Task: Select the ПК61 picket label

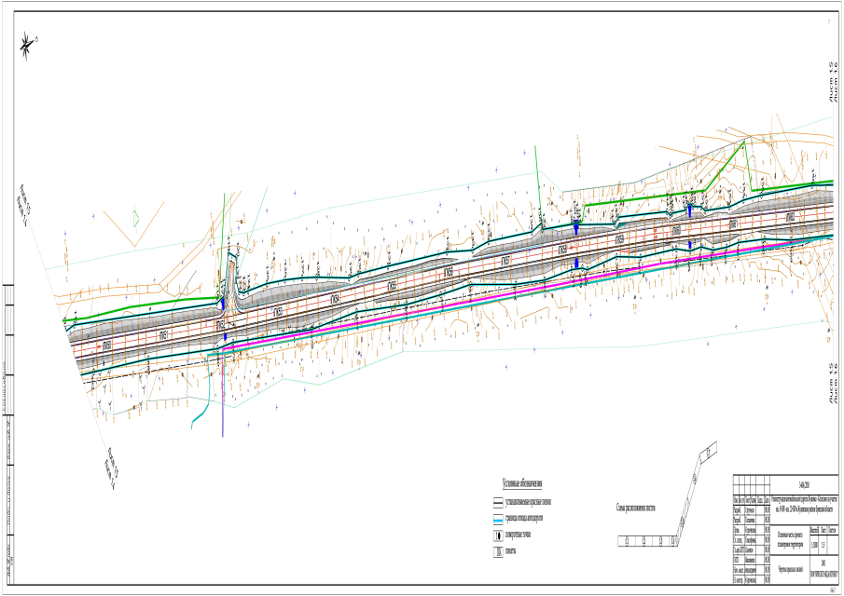Action: pos(733,224)
